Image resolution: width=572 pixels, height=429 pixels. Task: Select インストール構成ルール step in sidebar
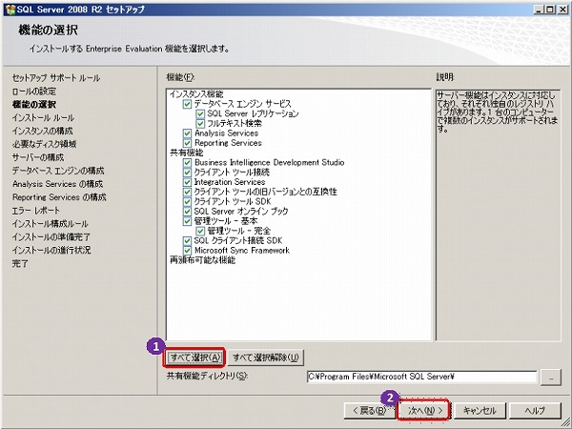[50, 224]
